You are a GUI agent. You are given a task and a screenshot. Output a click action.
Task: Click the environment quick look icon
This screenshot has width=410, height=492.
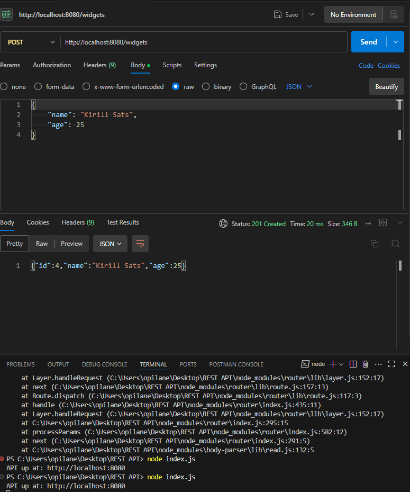393,15
